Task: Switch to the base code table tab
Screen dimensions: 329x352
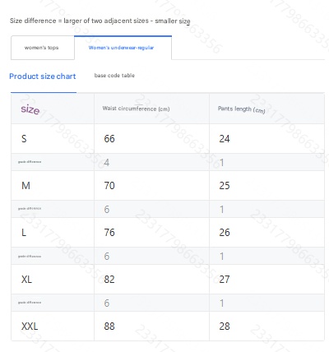Action: click(x=114, y=76)
